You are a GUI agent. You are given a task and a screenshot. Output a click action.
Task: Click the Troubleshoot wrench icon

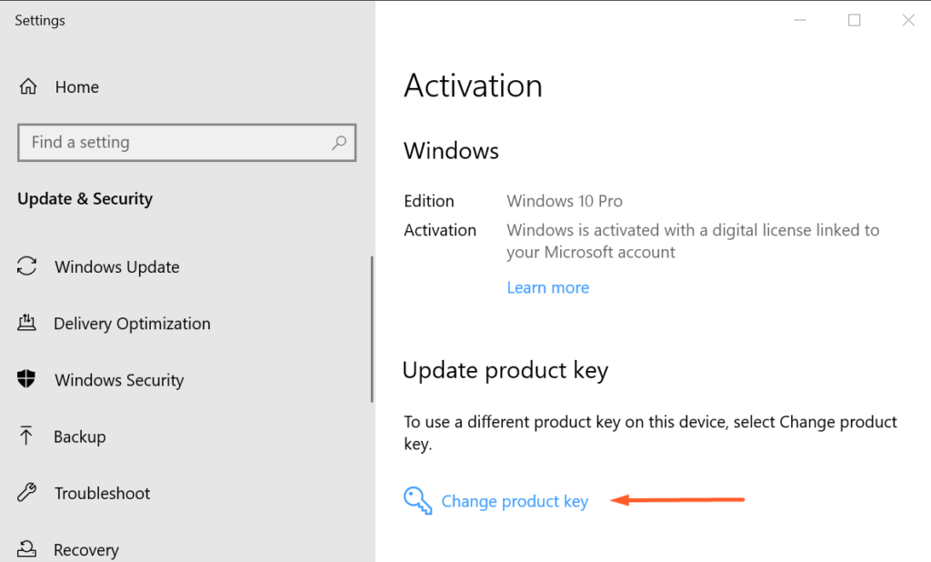point(26,492)
